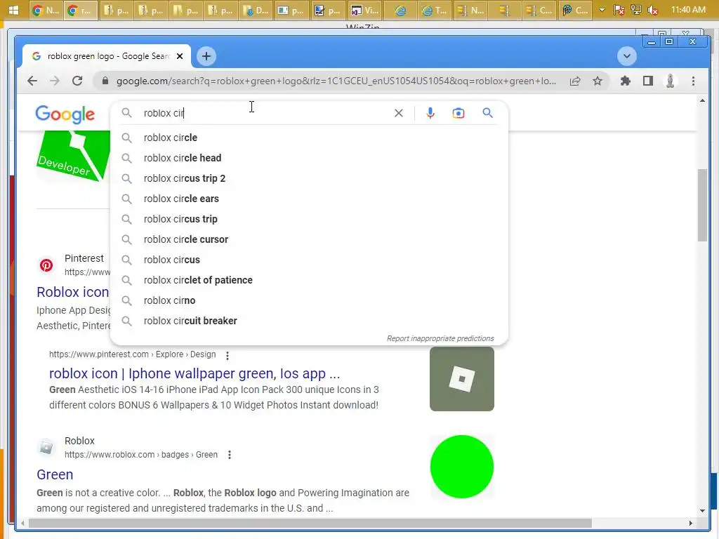Screen dimensions: 719x539
Task: Click the blue magnifier search button
Action: (x=487, y=113)
